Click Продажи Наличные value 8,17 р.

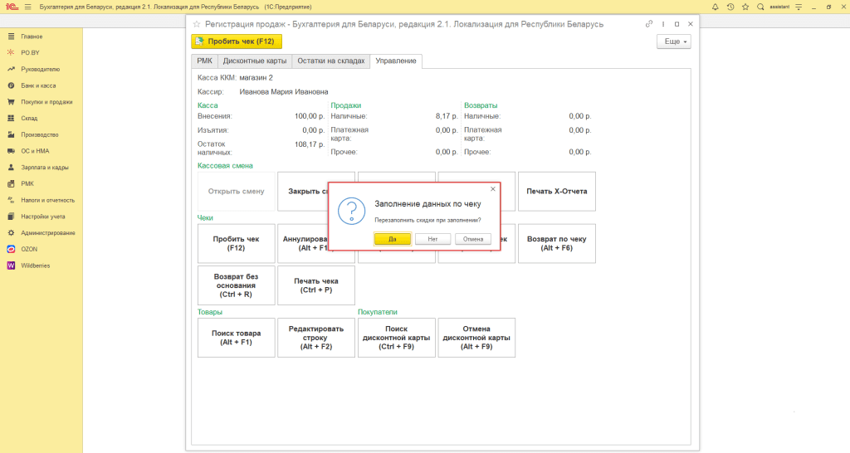click(447, 116)
